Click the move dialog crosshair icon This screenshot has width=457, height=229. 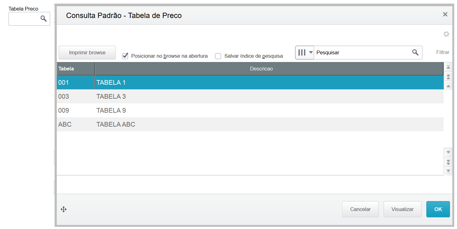tap(64, 209)
